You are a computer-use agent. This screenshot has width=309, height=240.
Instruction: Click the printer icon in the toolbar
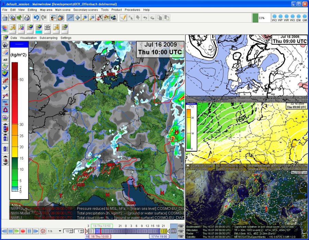(27, 18)
